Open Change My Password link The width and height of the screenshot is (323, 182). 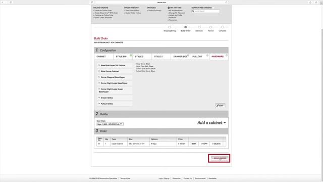tap(177, 13)
